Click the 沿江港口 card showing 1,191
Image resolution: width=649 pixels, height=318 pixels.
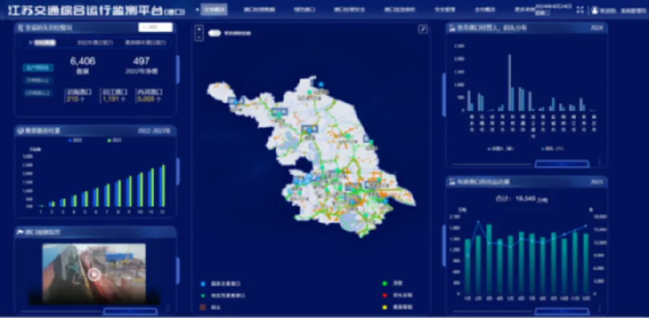click(114, 96)
